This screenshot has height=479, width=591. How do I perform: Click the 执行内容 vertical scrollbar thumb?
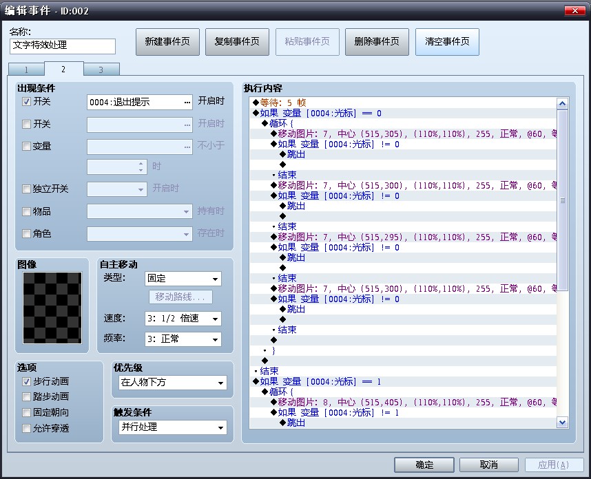pos(562,200)
